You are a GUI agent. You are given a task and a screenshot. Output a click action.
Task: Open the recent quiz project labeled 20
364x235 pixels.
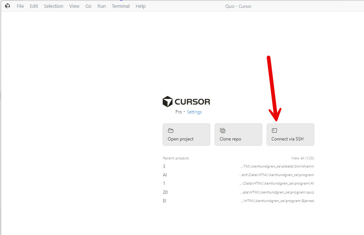pyautogui.click(x=165, y=192)
